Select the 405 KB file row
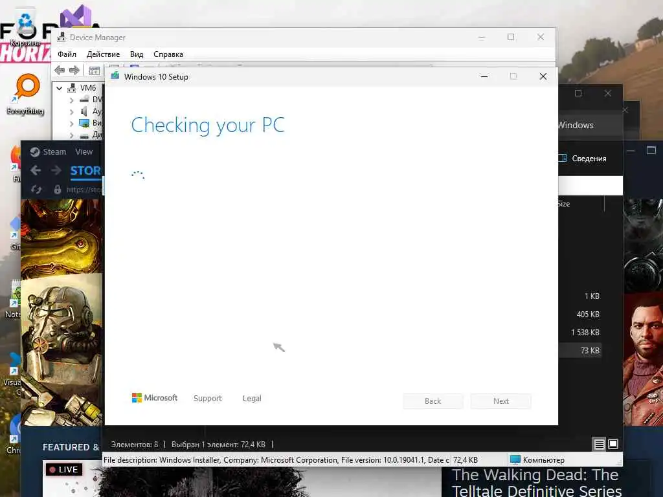The width and height of the screenshot is (663, 497). pos(588,315)
